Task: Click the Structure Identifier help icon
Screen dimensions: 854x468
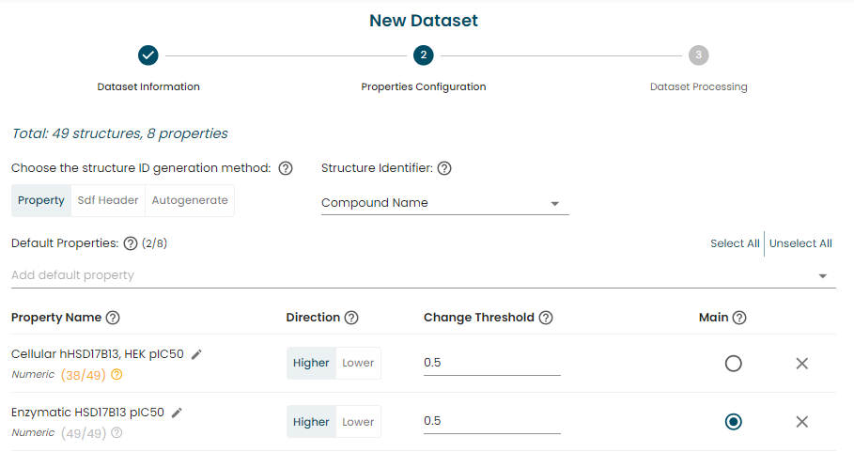Action: point(444,168)
